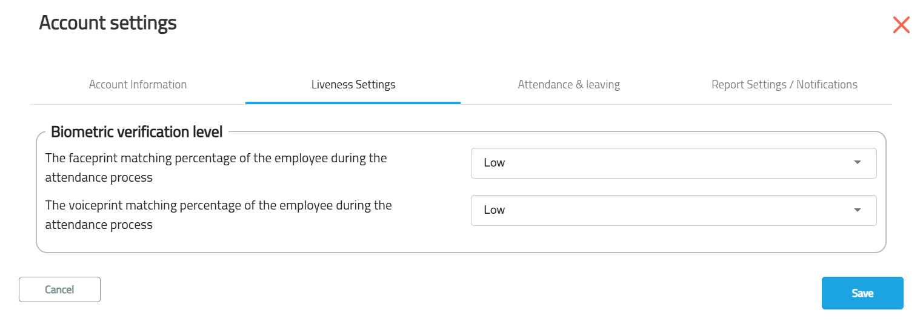
Task: Select the Low value in voiceprint field
Action: coord(495,210)
